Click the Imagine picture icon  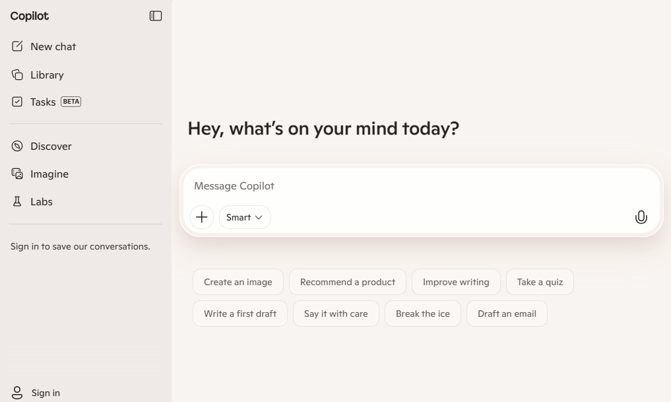(x=18, y=174)
